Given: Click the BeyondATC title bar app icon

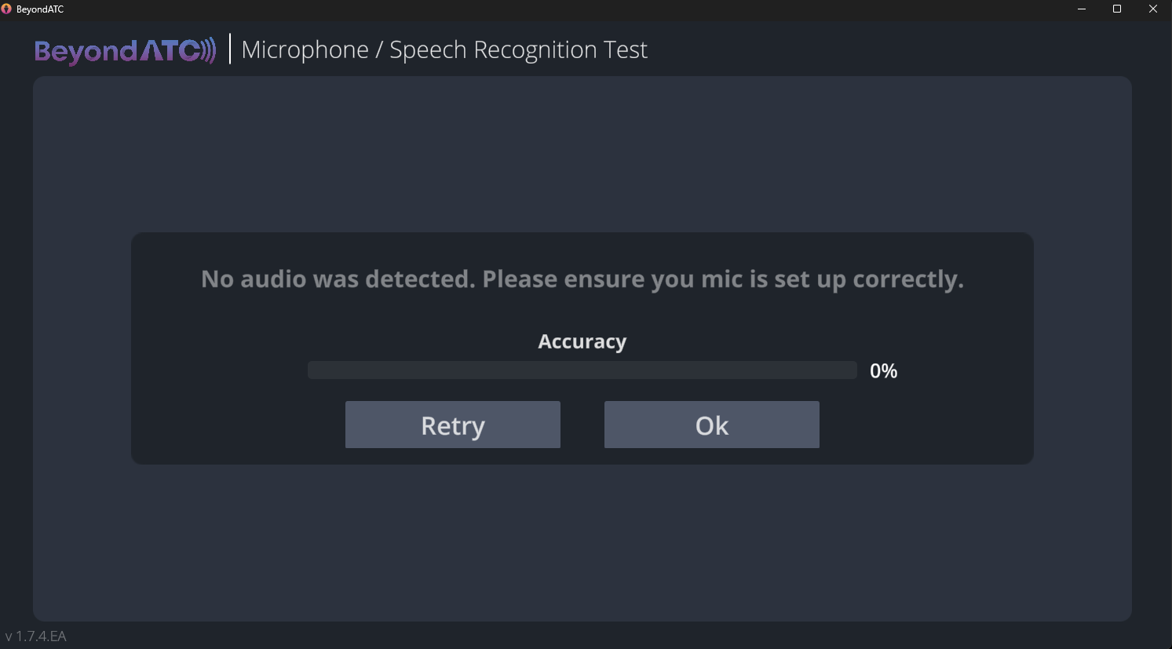Looking at the screenshot, I should point(6,9).
